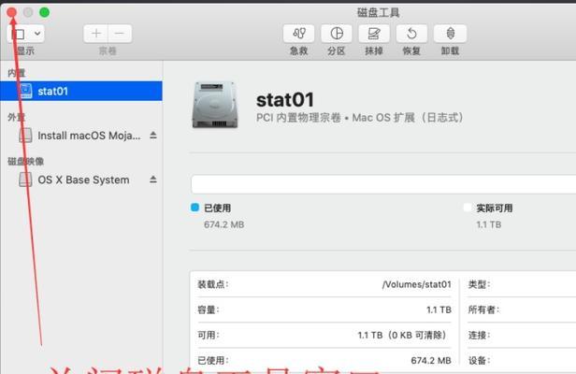Click the 已使用 674.2 MB table value
This screenshot has width=576, height=374.
(431, 360)
